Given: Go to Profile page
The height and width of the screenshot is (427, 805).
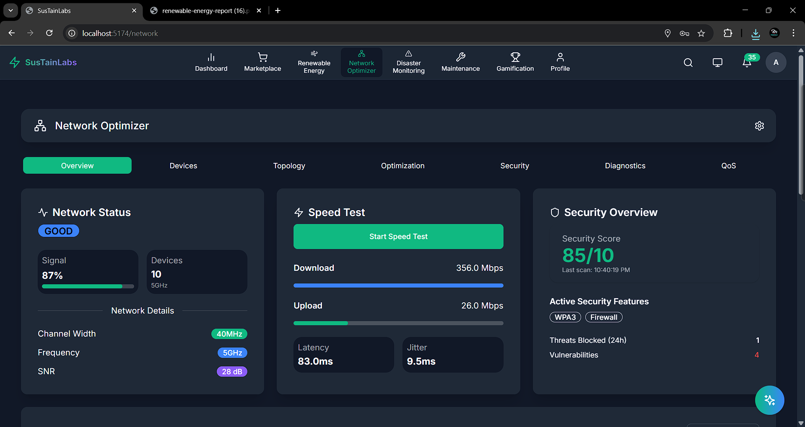Looking at the screenshot, I should click(560, 62).
